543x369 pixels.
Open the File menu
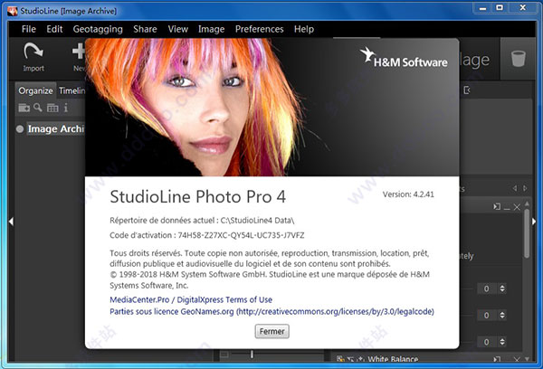(x=29, y=29)
